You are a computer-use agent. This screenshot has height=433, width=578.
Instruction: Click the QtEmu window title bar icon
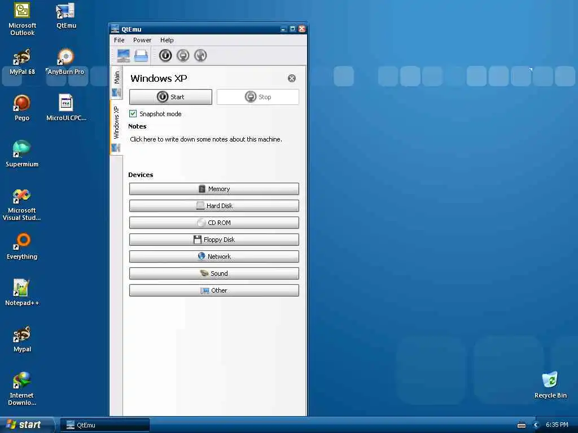coord(115,29)
